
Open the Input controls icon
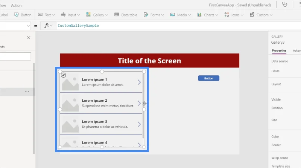(63, 15)
